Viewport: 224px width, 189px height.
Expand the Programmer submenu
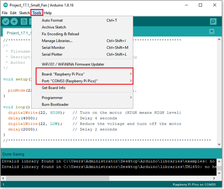tap(82, 98)
